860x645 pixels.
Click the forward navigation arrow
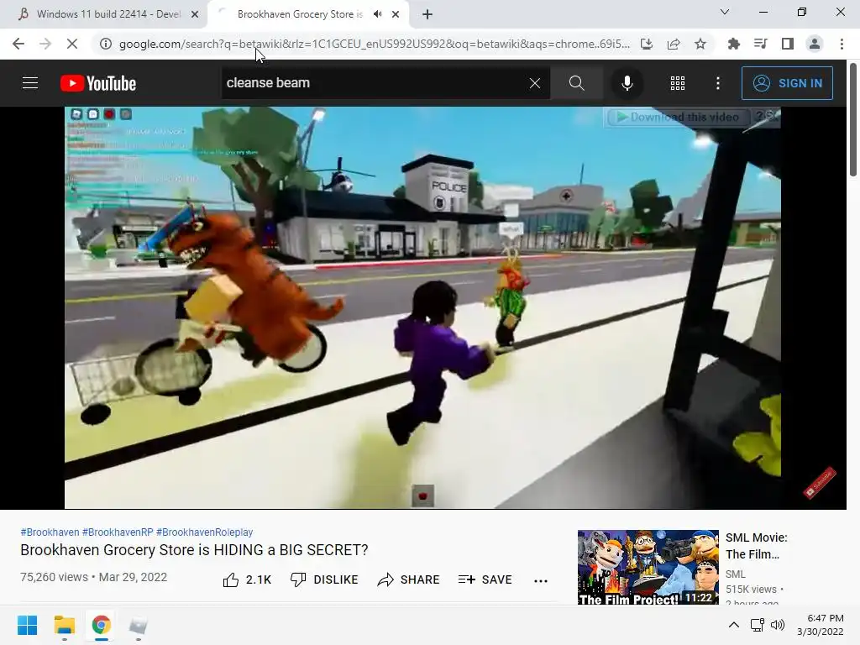coord(45,44)
